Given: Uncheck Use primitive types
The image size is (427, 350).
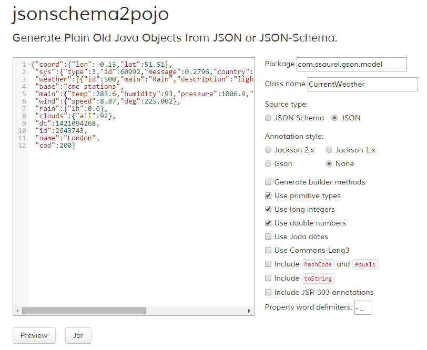Looking at the screenshot, I should coord(268,194).
